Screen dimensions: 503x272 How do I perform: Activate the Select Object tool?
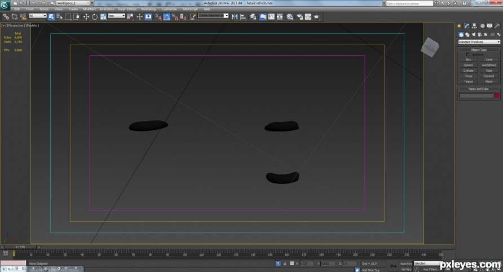click(51, 17)
